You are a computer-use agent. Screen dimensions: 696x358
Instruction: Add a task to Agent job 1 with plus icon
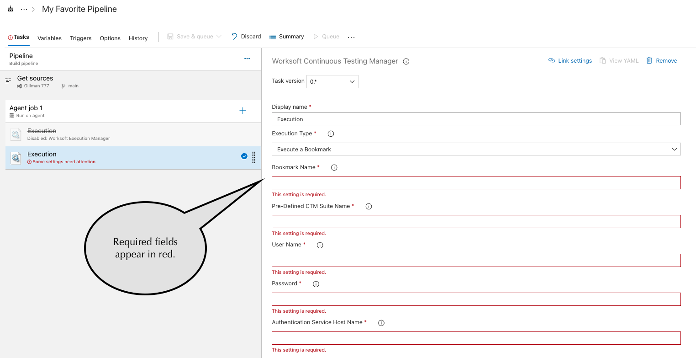coord(243,111)
